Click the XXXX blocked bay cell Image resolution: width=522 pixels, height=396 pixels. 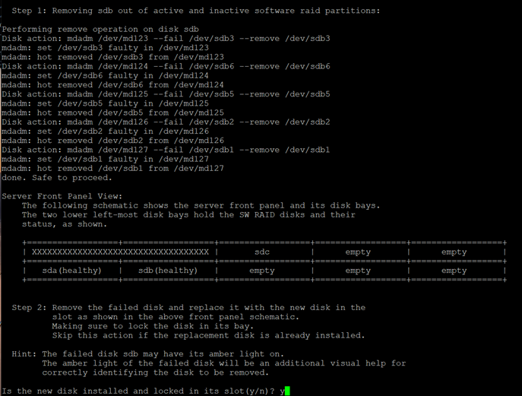point(120,252)
